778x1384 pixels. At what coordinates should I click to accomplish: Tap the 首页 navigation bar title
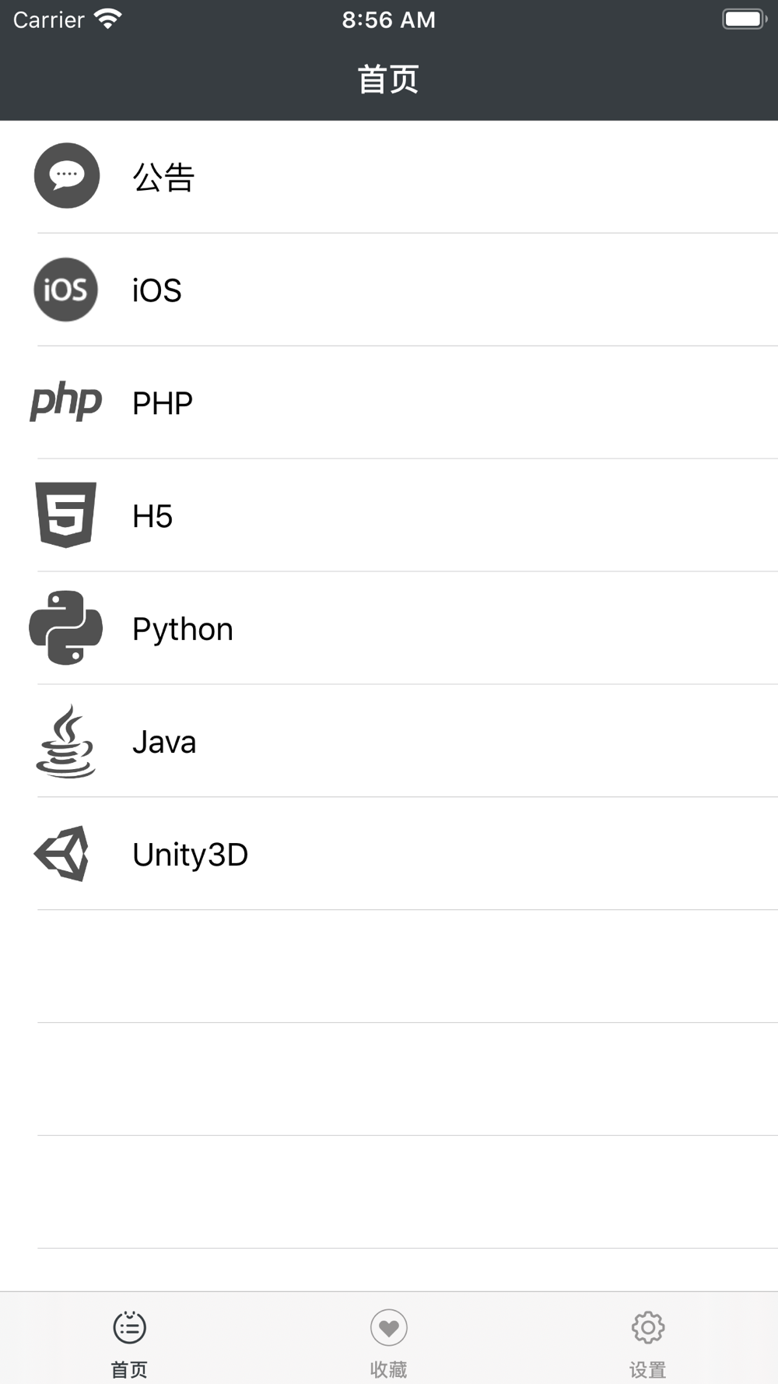[388, 79]
